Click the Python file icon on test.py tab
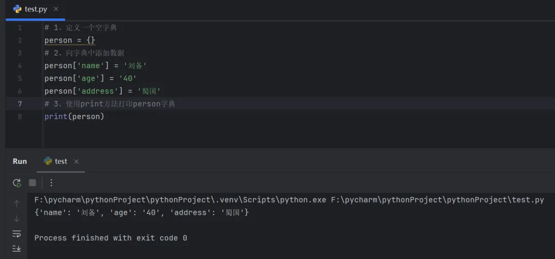 17,9
